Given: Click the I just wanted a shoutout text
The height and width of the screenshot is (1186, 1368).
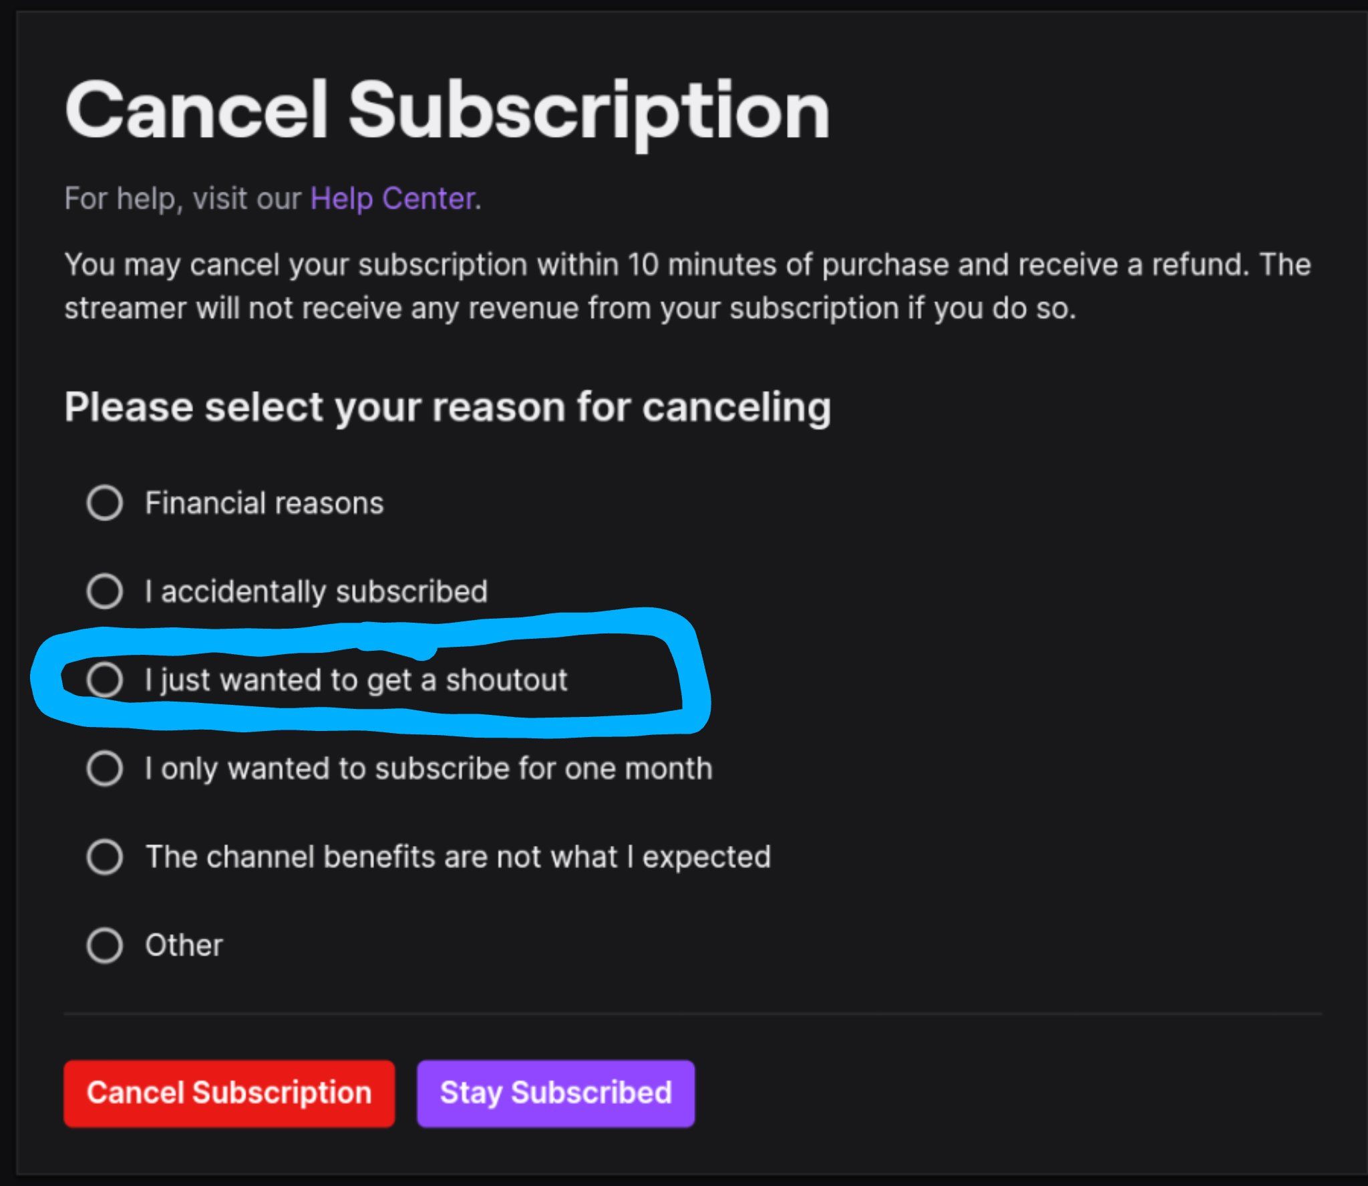Looking at the screenshot, I should 356,680.
